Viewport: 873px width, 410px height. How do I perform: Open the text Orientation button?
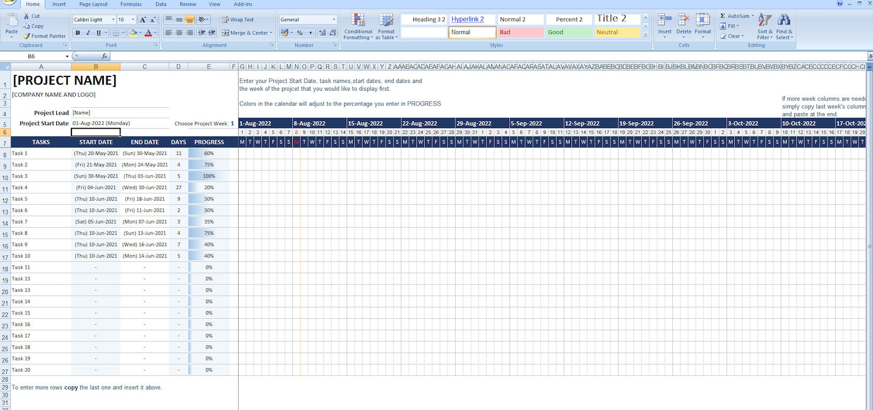[203, 20]
